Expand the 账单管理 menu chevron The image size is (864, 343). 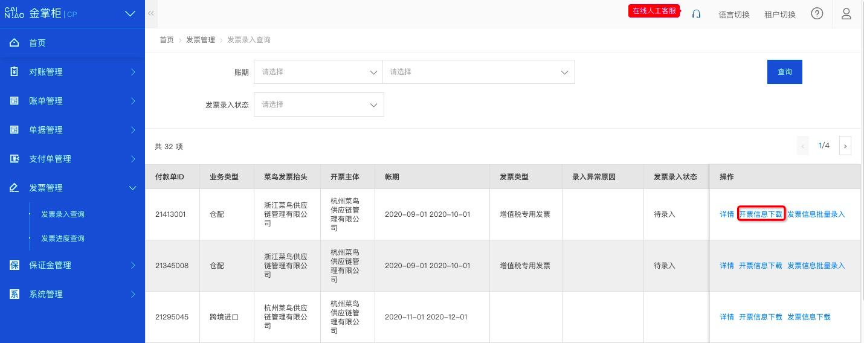coord(133,101)
